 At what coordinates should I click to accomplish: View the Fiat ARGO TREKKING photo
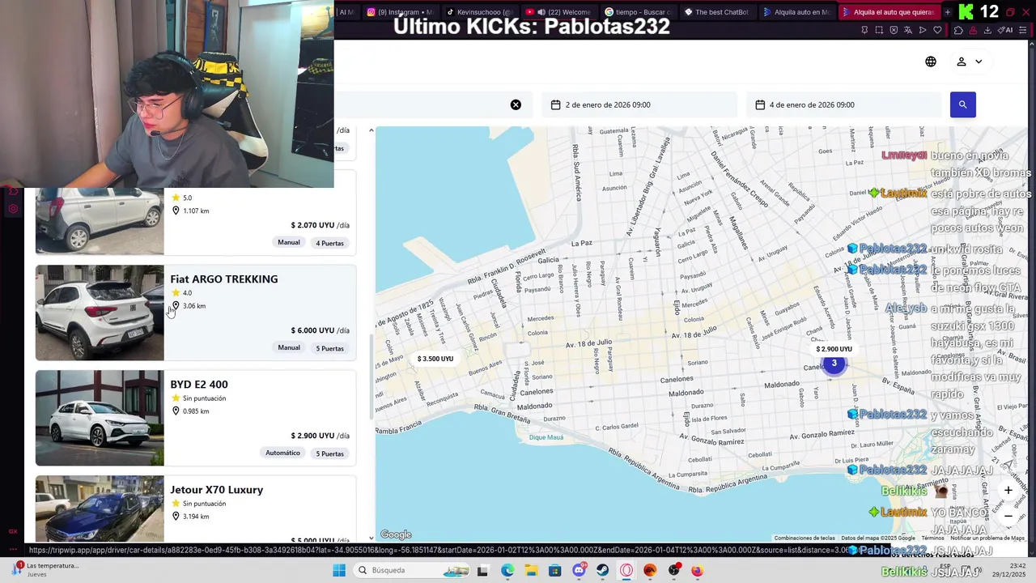tap(100, 313)
